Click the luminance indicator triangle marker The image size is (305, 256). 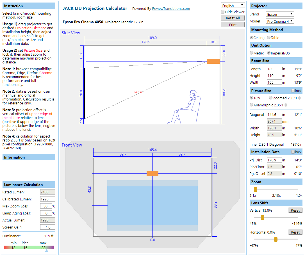coord(47,251)
